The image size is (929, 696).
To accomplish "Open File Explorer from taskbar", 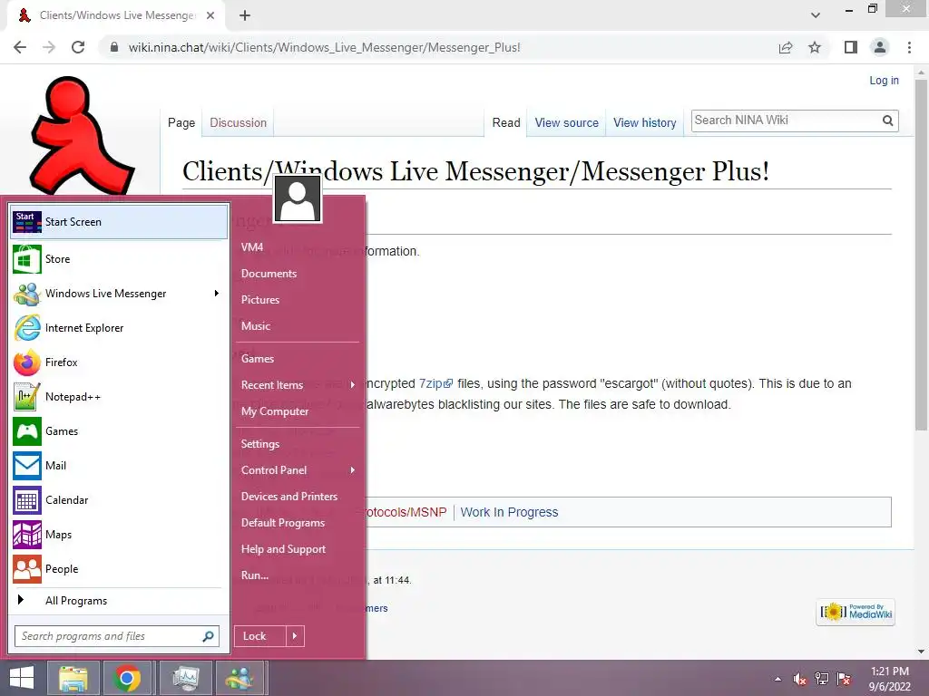I will point(73,678).
